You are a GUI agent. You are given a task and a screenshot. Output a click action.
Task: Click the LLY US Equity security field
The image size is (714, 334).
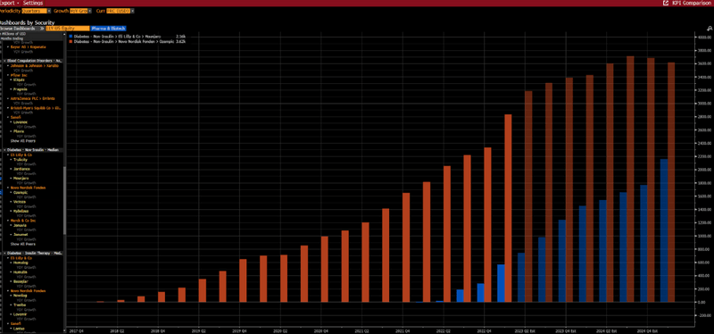68,29
